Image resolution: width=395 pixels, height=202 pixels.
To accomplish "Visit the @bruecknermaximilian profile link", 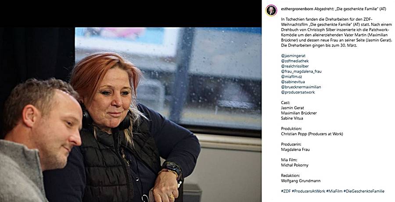I will coord(301,87).
